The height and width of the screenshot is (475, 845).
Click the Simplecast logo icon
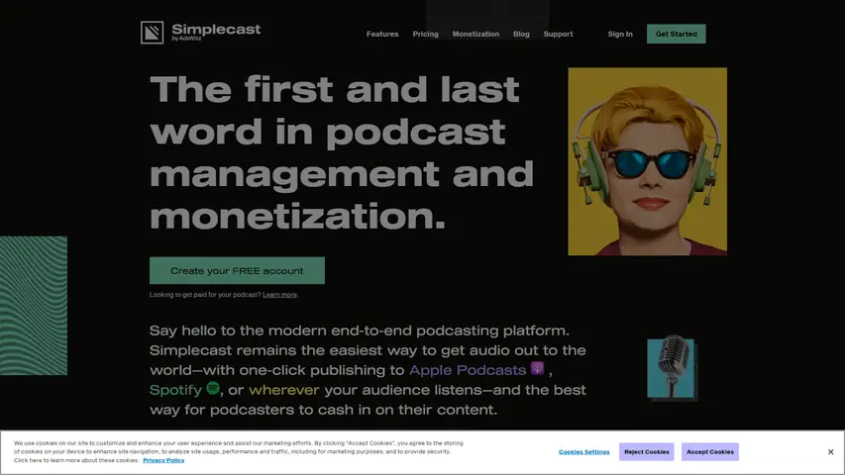click(152, 33)
